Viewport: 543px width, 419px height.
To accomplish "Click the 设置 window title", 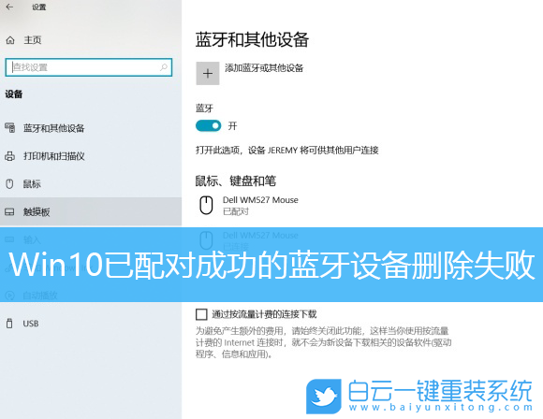I will point(38,7).
